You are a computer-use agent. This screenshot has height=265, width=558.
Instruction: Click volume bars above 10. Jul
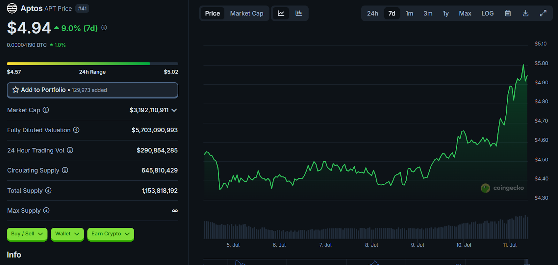coord(464,231)
